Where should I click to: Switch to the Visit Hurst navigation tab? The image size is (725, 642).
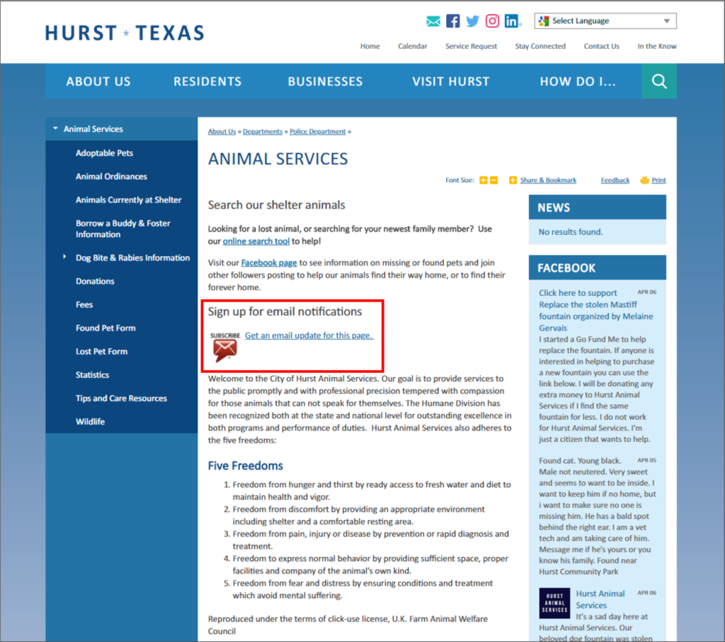451,81
